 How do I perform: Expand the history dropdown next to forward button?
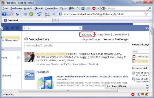[x=12, y=14]
